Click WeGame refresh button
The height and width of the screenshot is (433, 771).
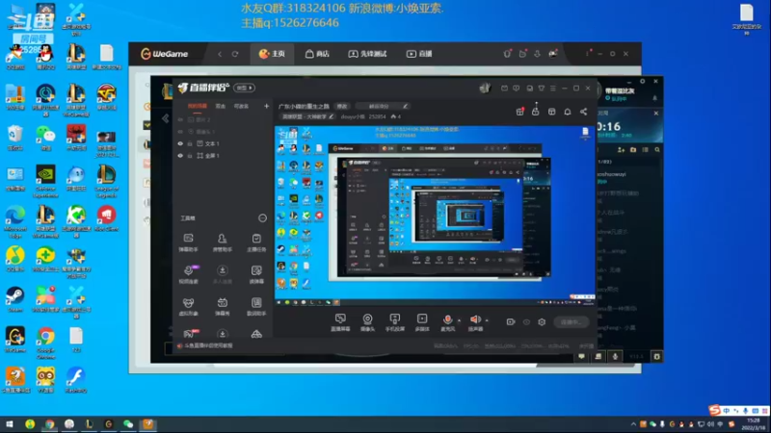click(x=235, y=54)
